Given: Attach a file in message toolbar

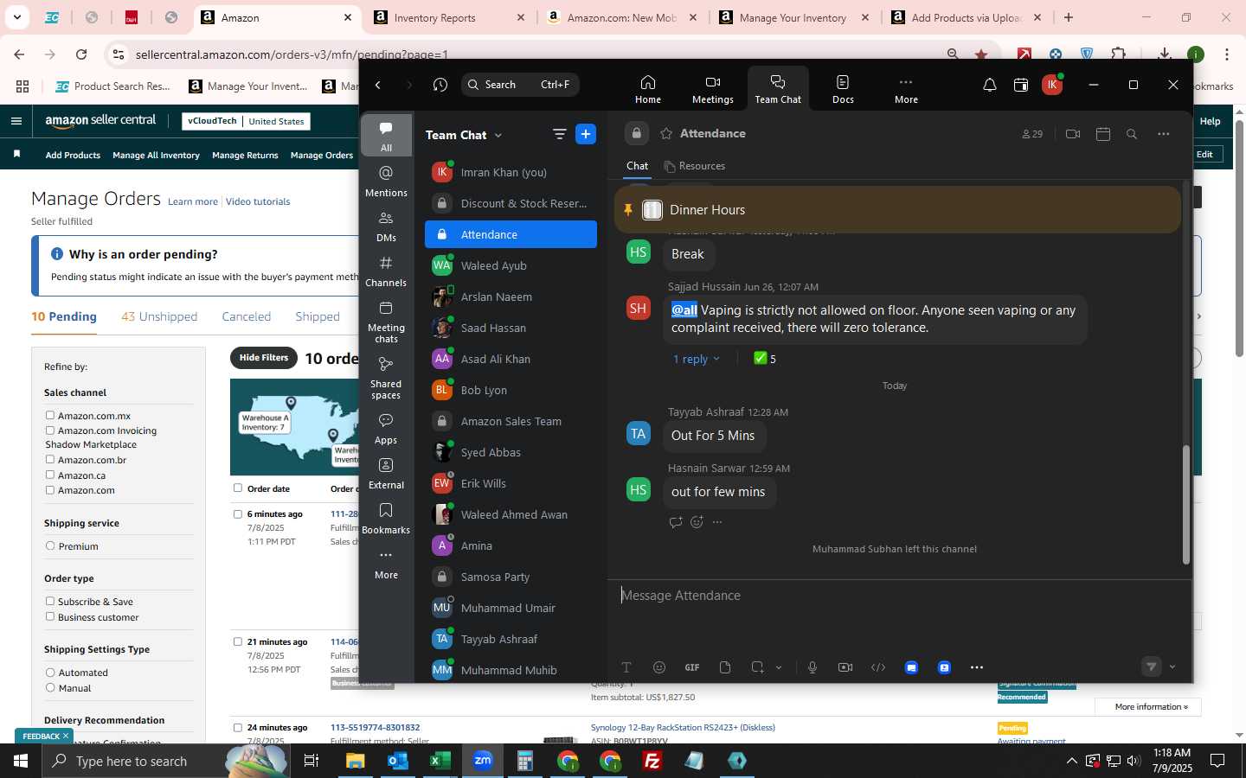Looking at the screenshot, I should click(725, 667).
